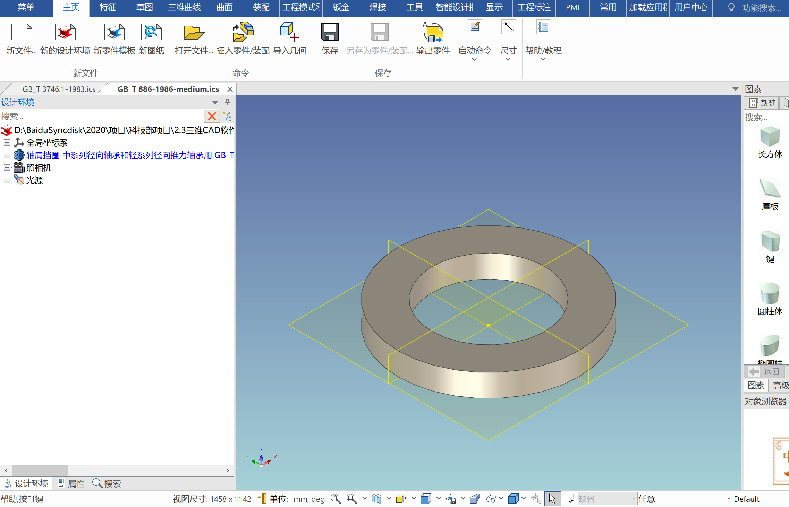Click 输出零件 export part icon
This screenshot has width=789, height=507.
(x=433, y=32)
